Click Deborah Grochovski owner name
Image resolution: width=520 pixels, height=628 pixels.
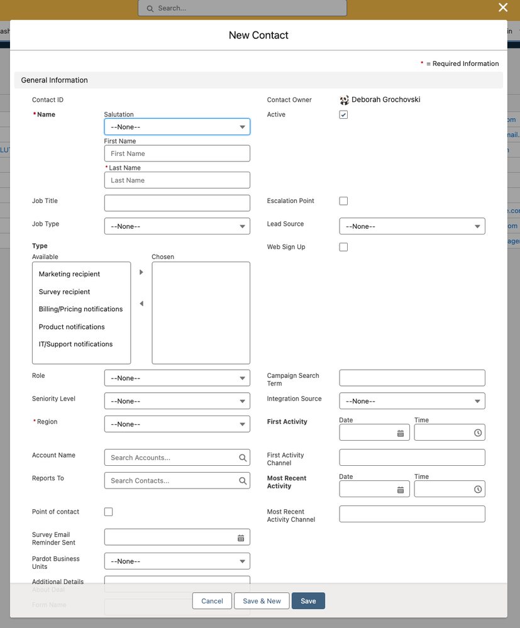(x=386, y=100)
